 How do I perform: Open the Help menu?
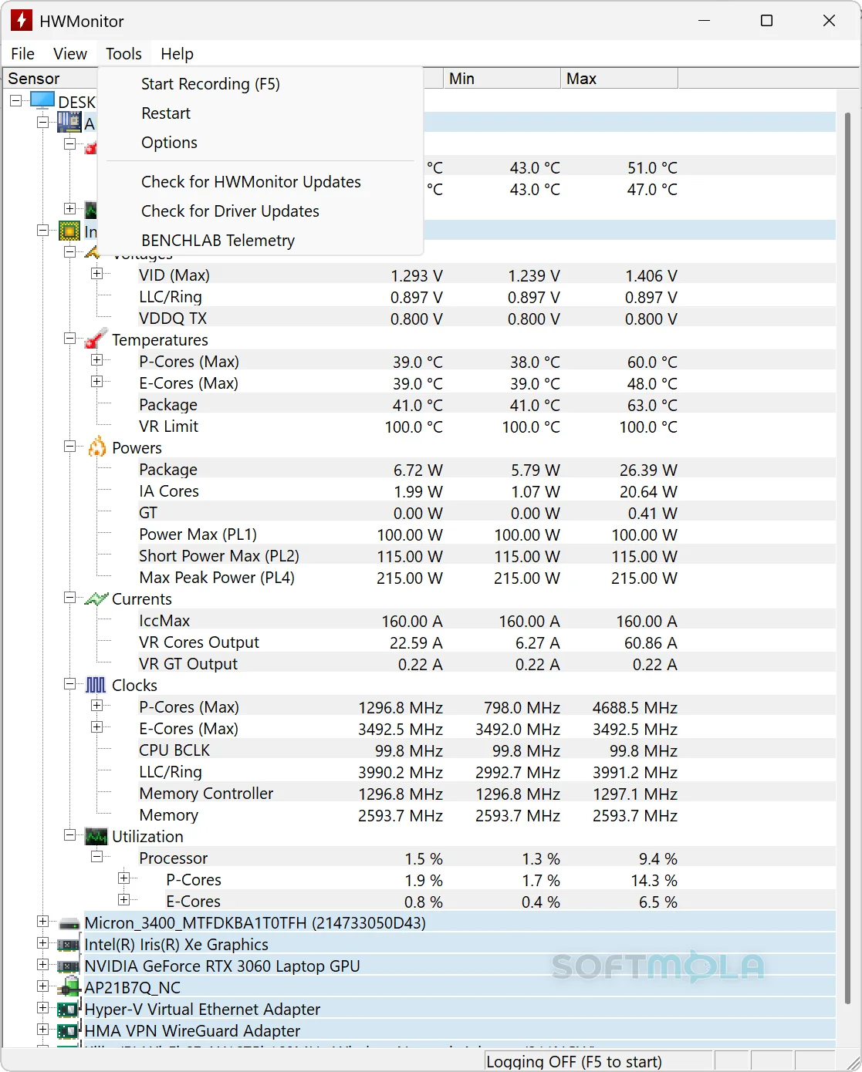tap(177, 54)
